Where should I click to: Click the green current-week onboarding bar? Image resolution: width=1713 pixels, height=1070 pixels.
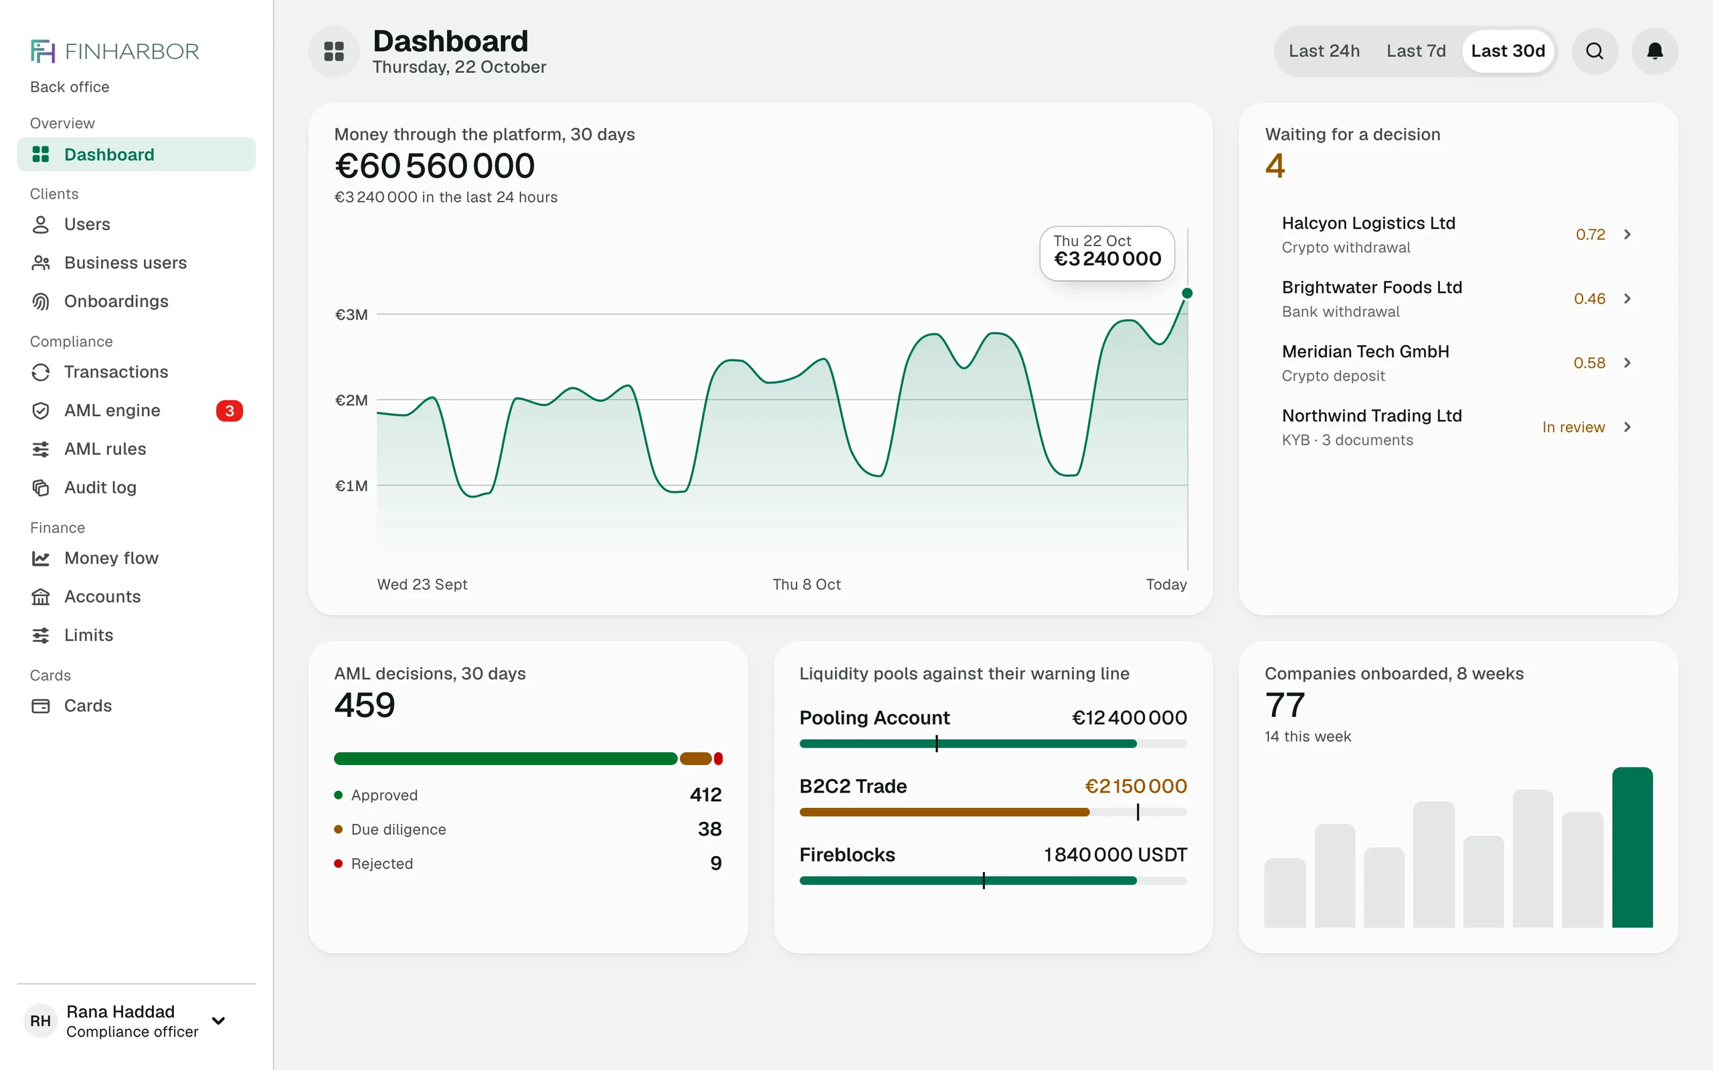click(x=1632, y=847)
